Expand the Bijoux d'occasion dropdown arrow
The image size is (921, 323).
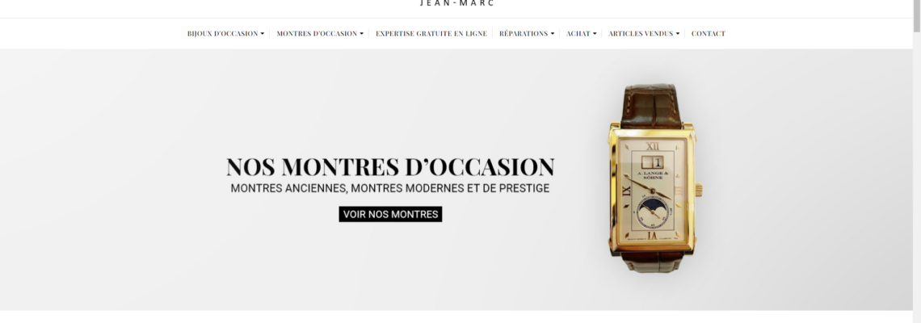[x=262, y=34]
